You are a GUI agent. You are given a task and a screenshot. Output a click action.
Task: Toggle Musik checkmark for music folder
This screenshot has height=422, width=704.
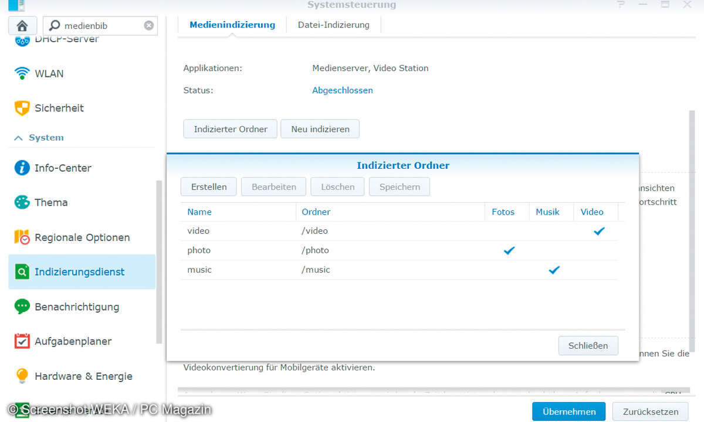click(554, 270)
